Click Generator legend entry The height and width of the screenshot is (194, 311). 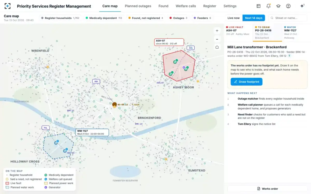coord(52,187)
